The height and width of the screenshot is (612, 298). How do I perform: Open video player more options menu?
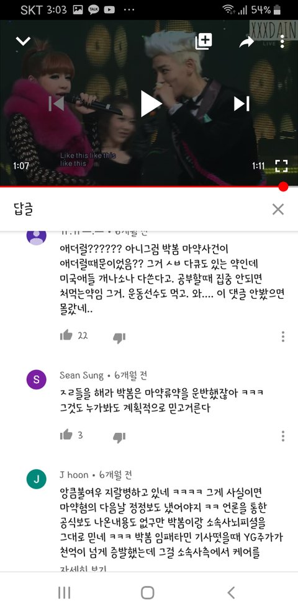[282, 42]
